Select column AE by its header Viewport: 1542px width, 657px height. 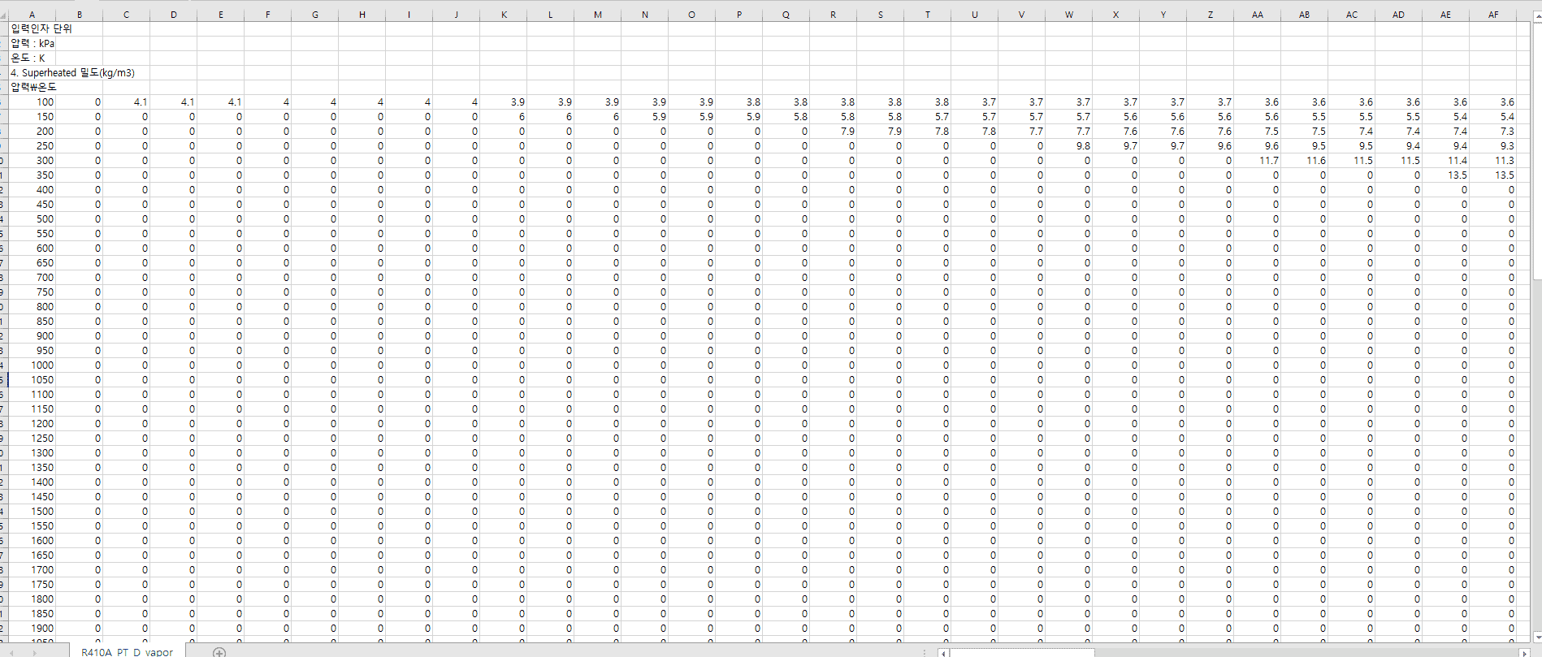1445,15
